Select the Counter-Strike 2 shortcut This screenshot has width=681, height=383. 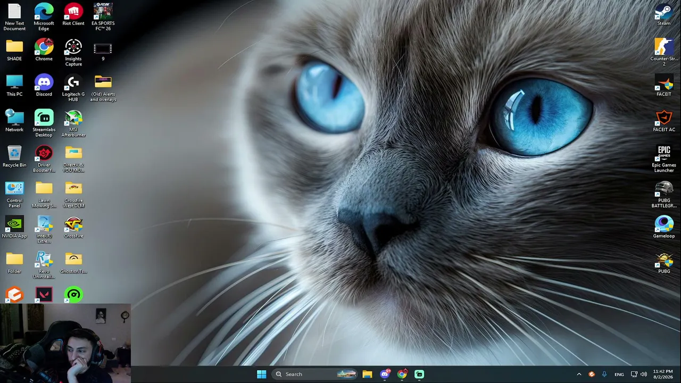click(x=663, y=53)
